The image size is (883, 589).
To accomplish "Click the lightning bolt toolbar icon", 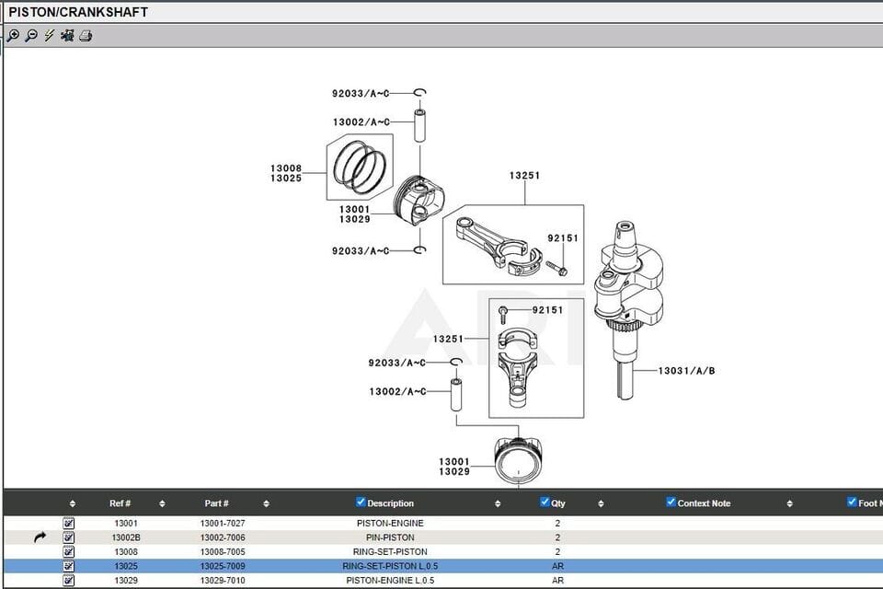I will tap(49, 36).
